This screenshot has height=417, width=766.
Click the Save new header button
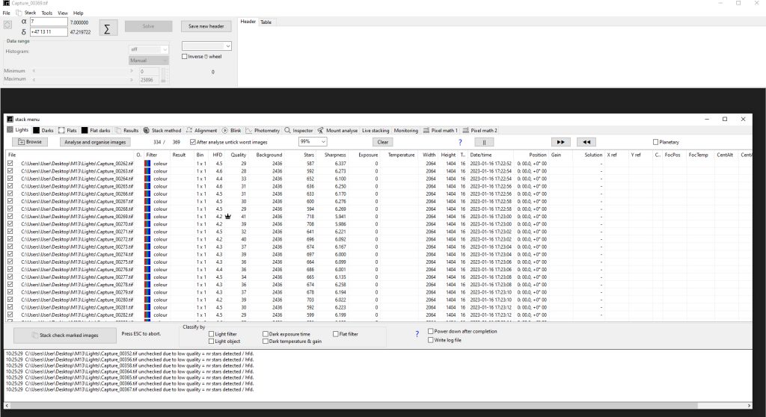(206, 26)
